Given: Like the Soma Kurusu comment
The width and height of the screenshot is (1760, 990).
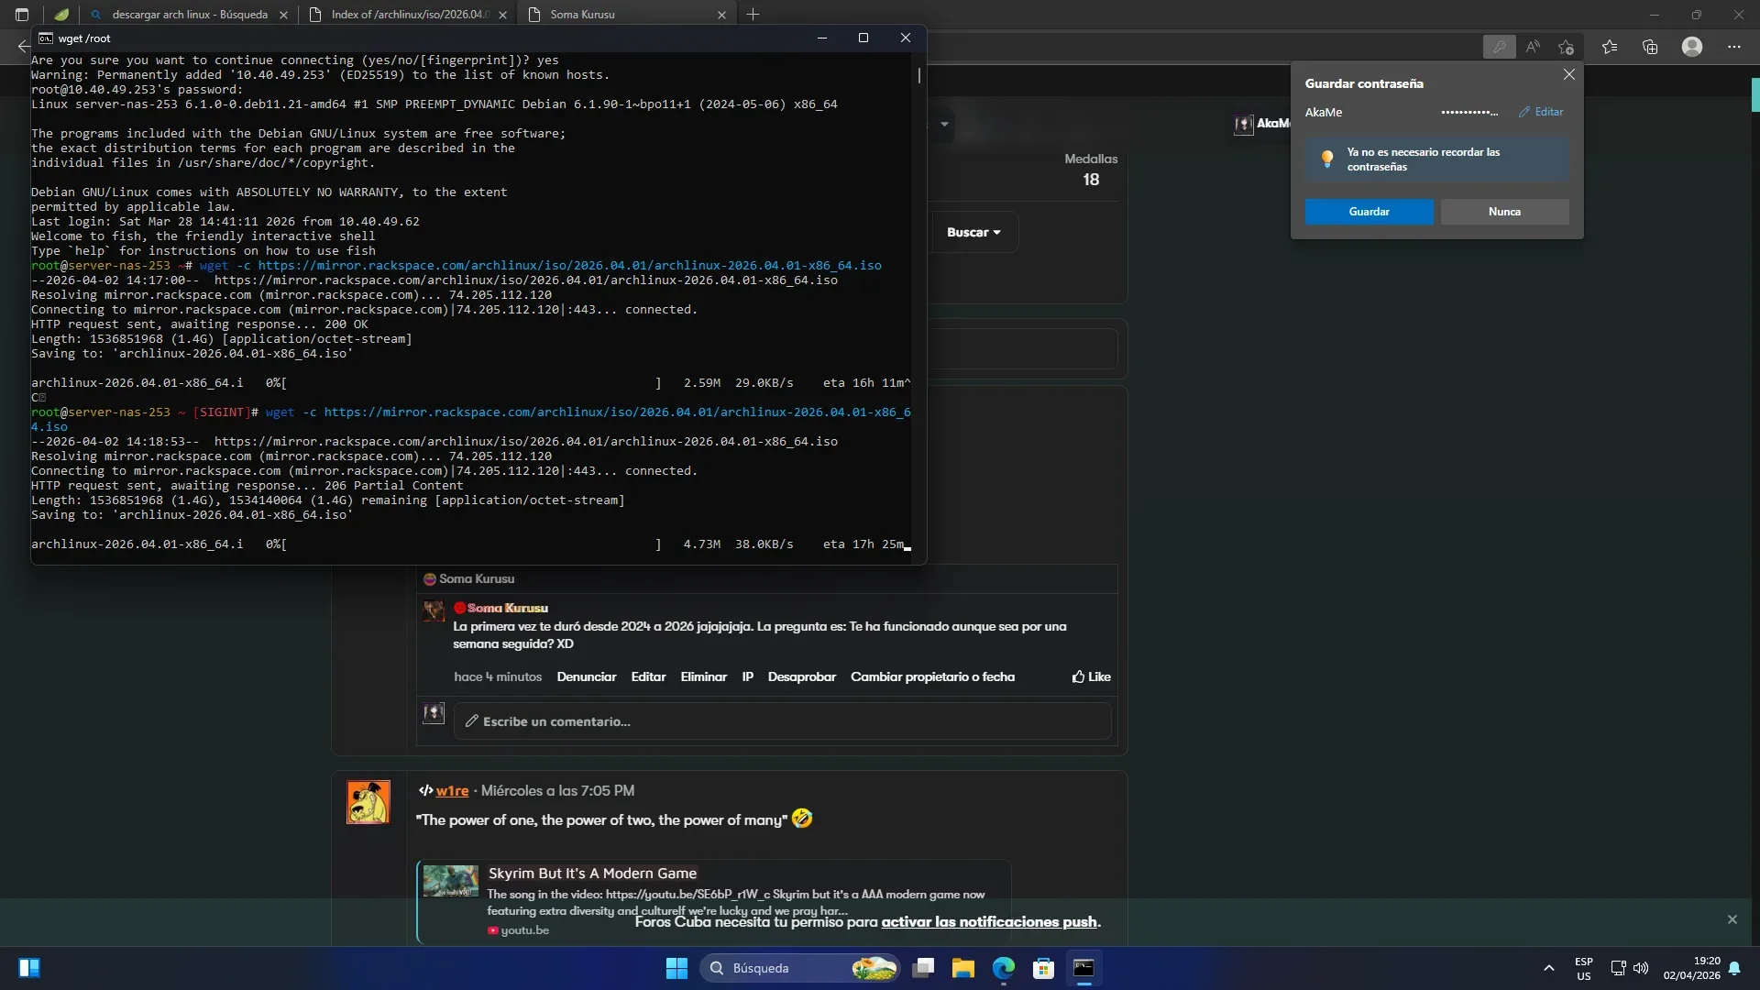Looking at the screenshot, I should tap(1091, 677).
